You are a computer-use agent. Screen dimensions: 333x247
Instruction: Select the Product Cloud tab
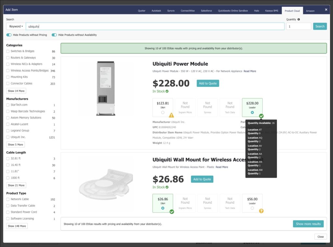(292, 11)
